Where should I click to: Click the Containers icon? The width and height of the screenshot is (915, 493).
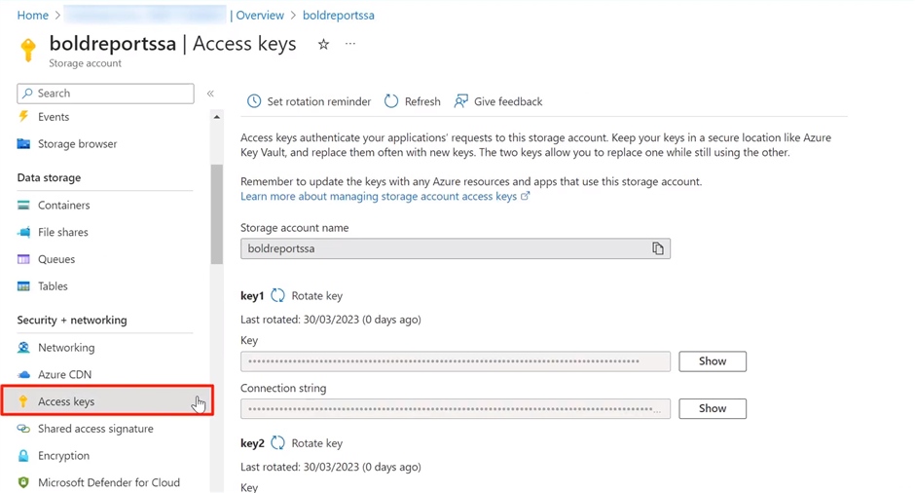[23, 205]
